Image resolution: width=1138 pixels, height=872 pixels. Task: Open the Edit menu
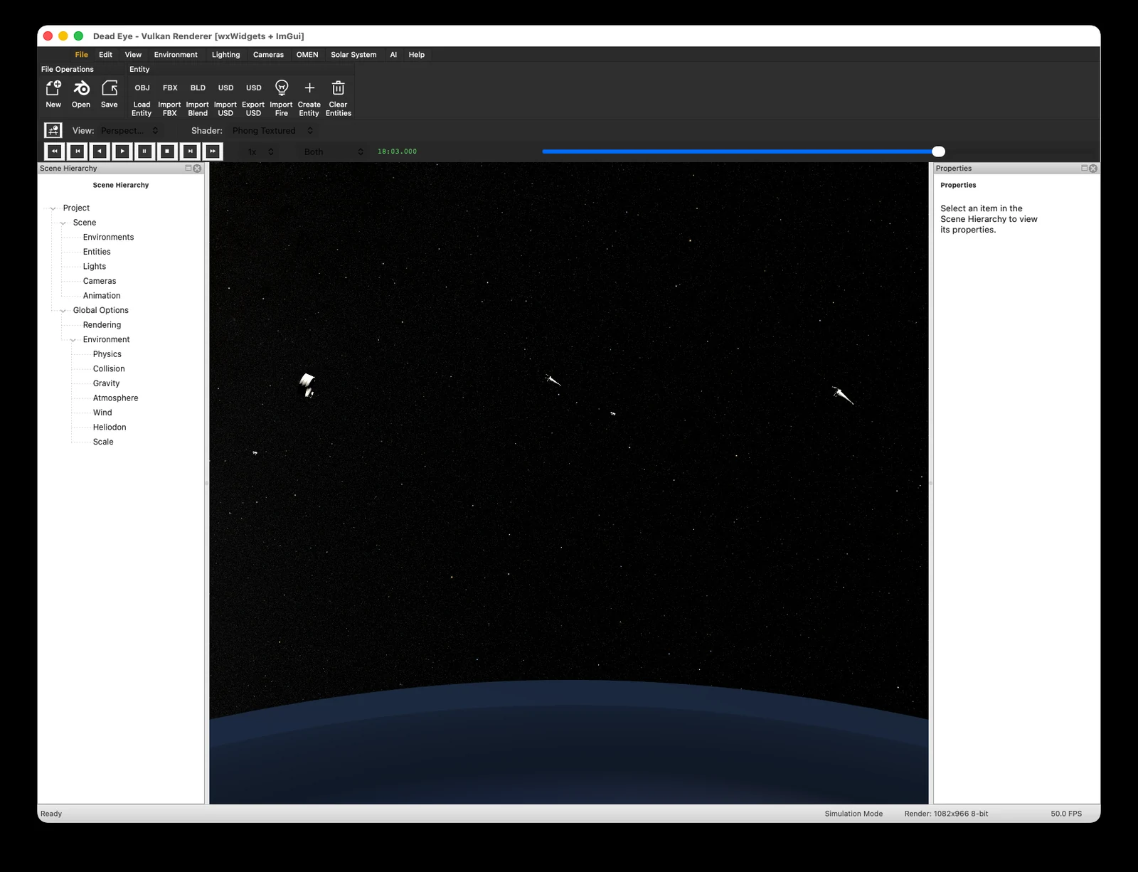(105, 55)
